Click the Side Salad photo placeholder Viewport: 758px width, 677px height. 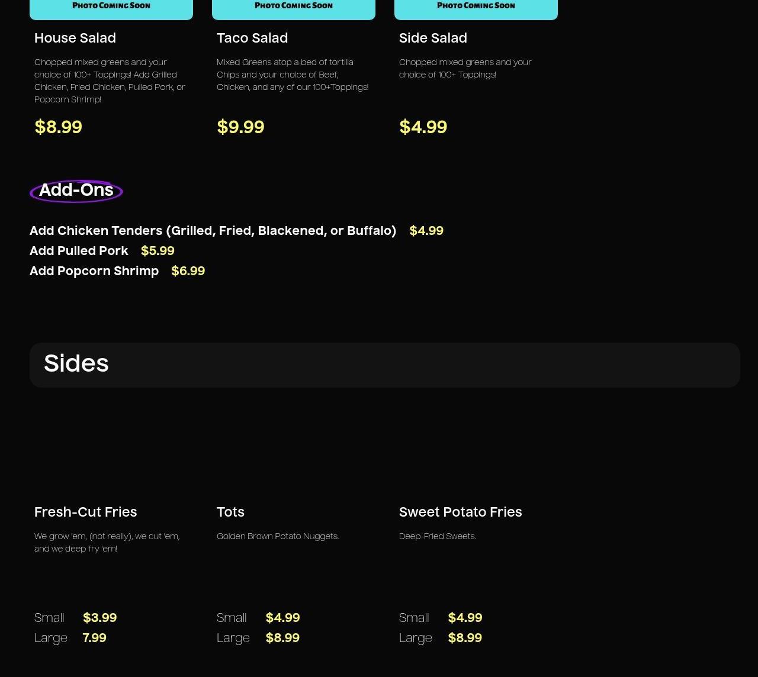(476, 8)
